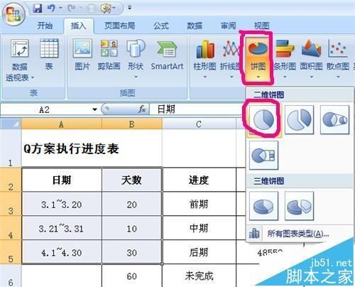
Task: Select row 6 header
Action: [11, 276]
